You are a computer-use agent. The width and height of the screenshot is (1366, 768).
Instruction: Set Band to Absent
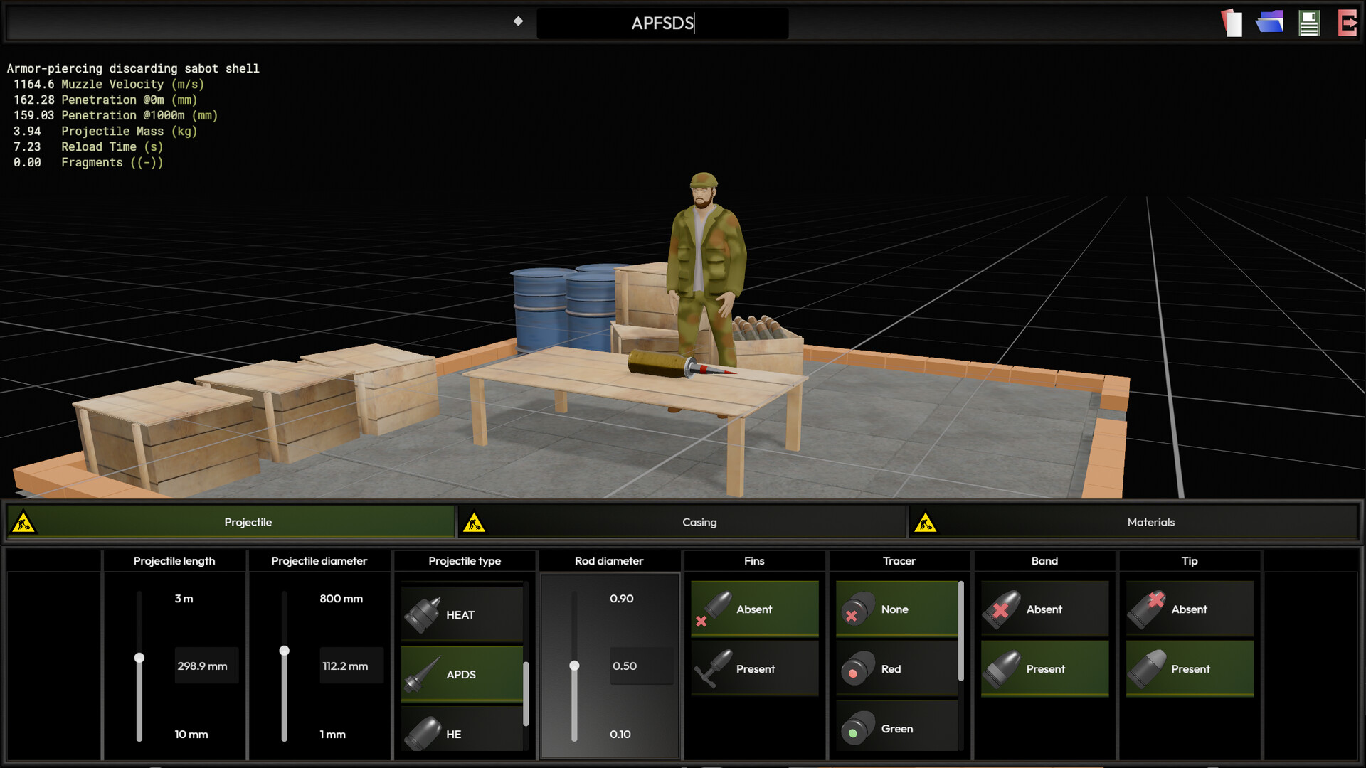pos(1044,609)
